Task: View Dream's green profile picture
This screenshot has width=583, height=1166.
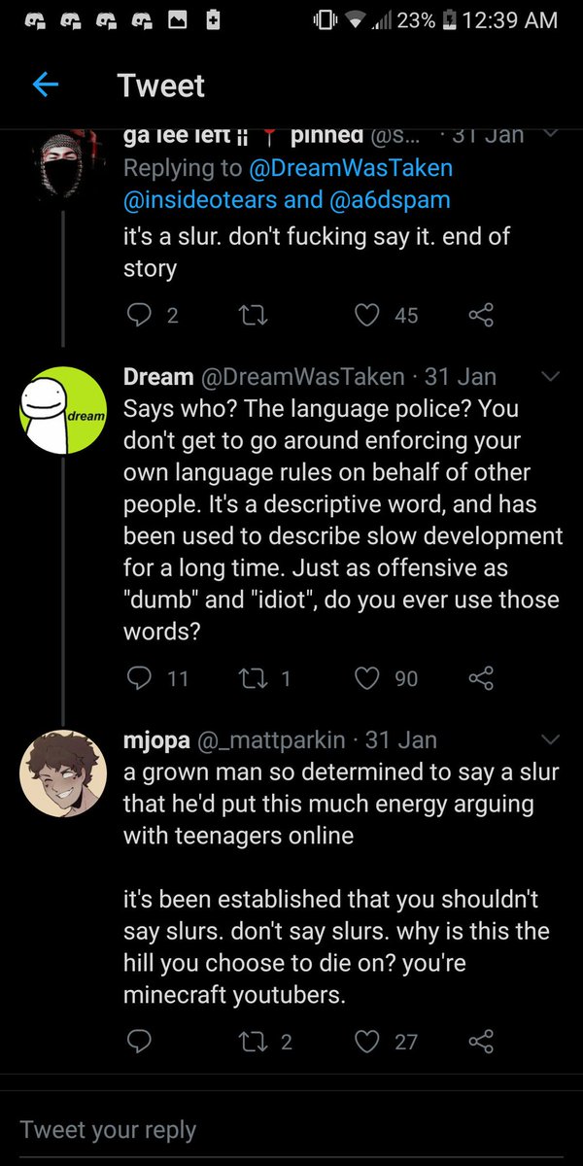Action: coord(63,410)
